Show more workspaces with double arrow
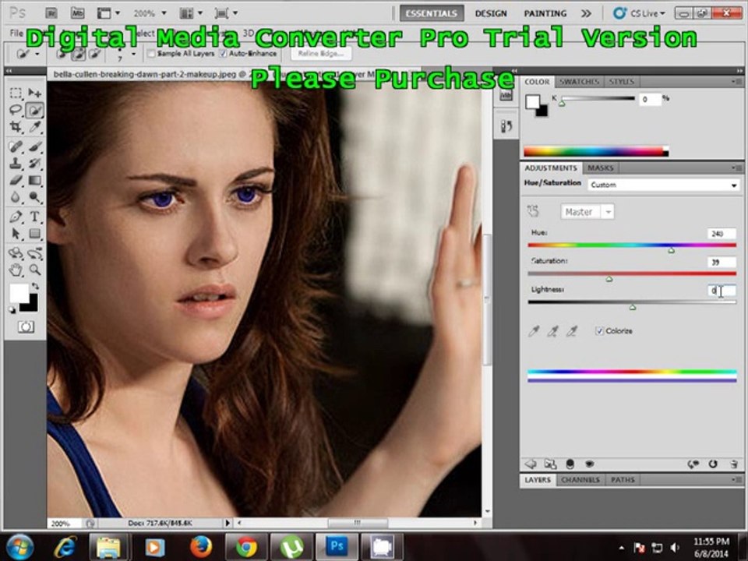The width and height of the screenshot is (748, 561). coord(586,13)
